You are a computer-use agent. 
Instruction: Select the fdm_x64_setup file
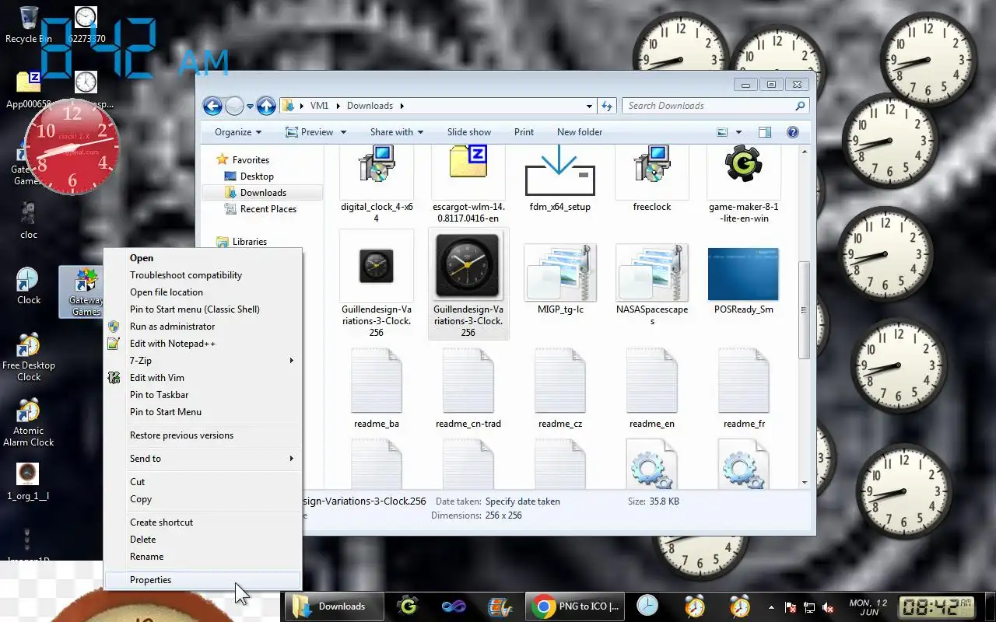[x=560, y=180]
